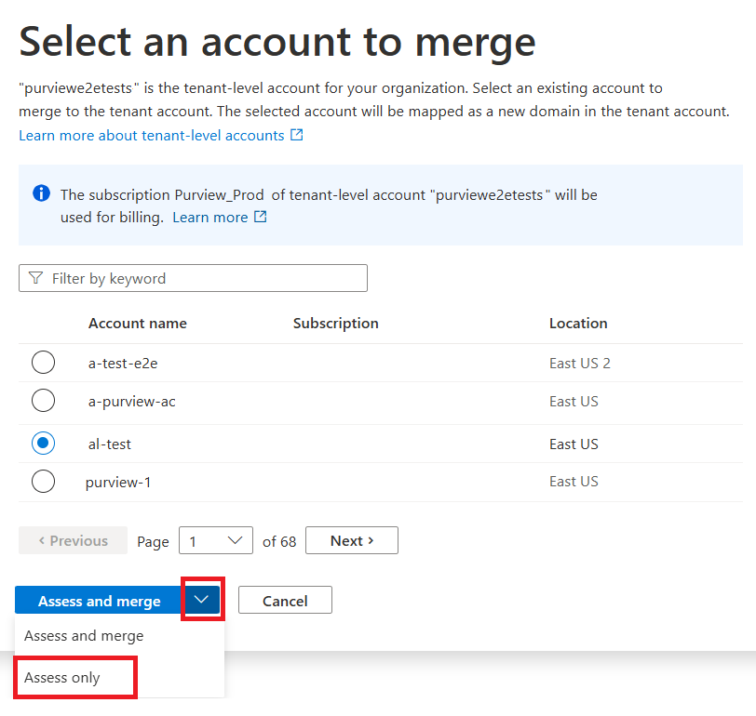
Task: Click the Previous page button
Action: (x=73, y=540)
